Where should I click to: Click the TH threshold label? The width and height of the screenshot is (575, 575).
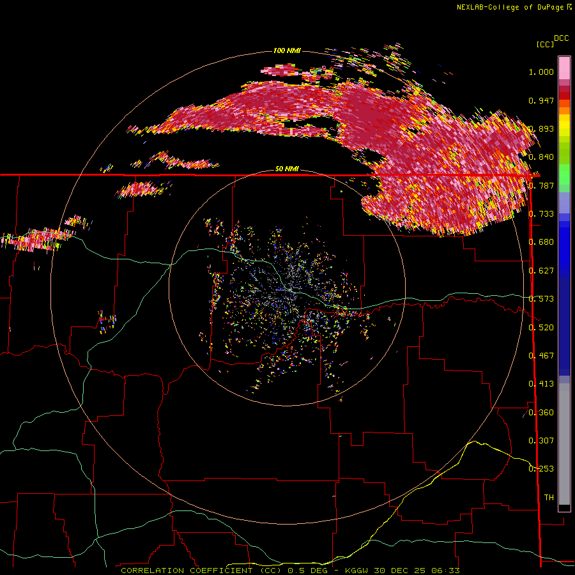(549, 498)
